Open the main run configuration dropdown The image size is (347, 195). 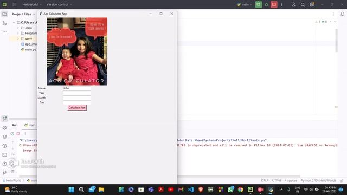245,4
